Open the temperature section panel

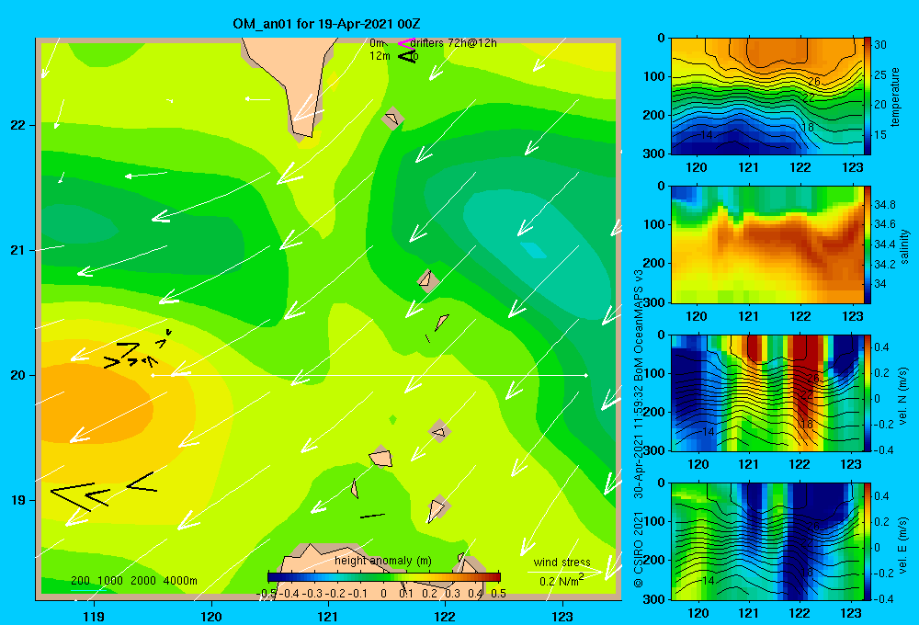pyautogui.click(x=767, y=96)
